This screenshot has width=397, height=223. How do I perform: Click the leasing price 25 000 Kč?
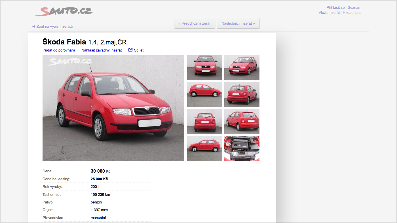[99, 179]
